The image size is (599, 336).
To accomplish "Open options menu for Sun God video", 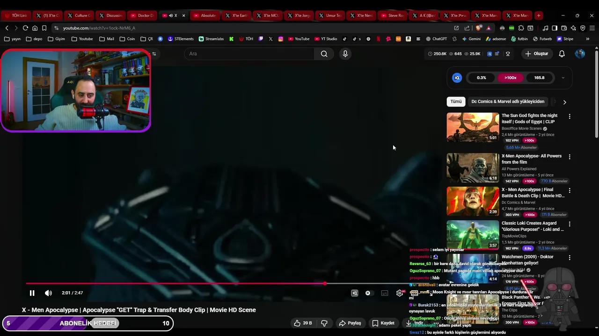I will tap(570, 116).
